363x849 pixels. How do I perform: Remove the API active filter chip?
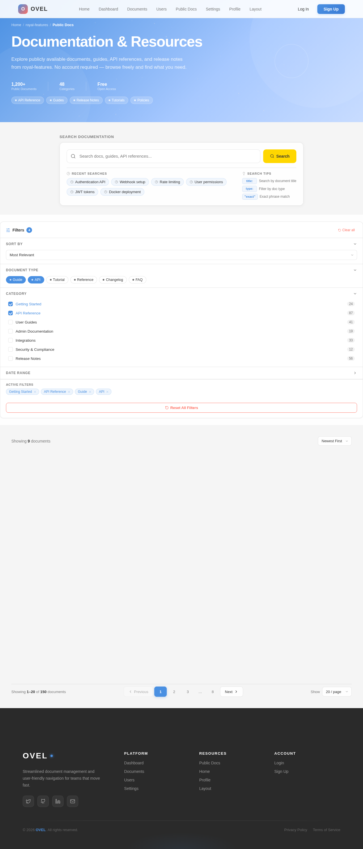point(107,392)
